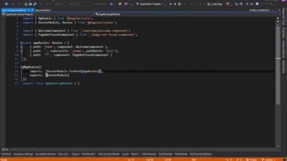Click the Continue debugging button
This screenshot has height=161, width=287.
tap(100, 4)
